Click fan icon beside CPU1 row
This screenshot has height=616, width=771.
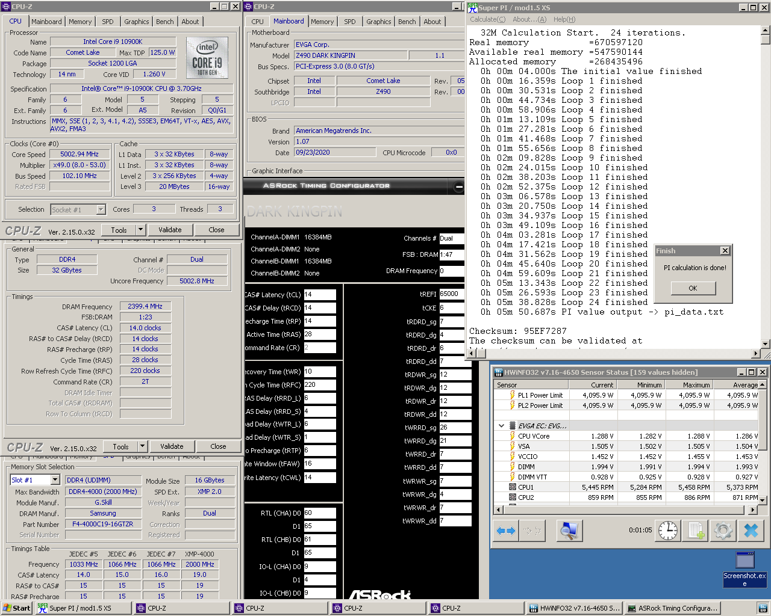click(x=513, y=487)
